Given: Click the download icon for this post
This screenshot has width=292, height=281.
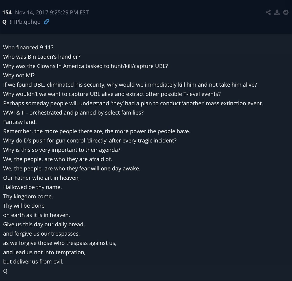Looking at the screenshot, I should click(x=277, y=12).
